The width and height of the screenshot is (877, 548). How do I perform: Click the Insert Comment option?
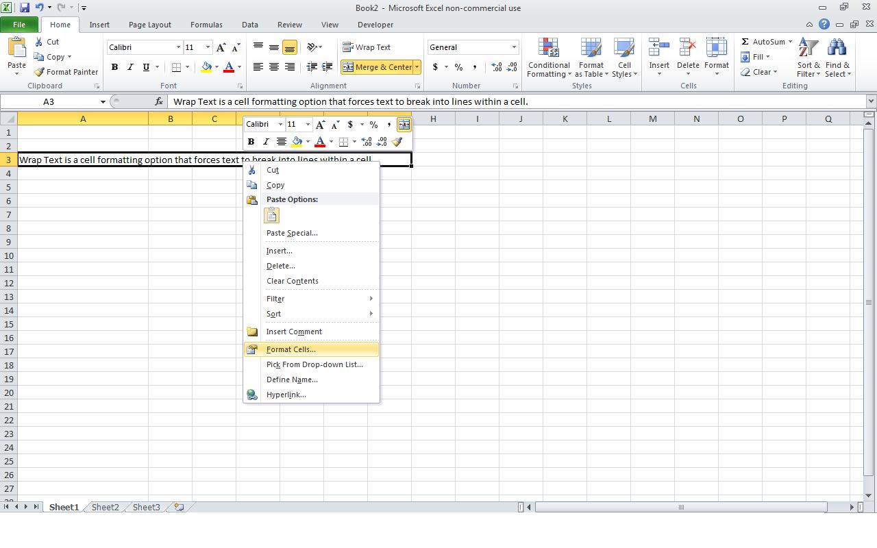(x=293, y=332)
